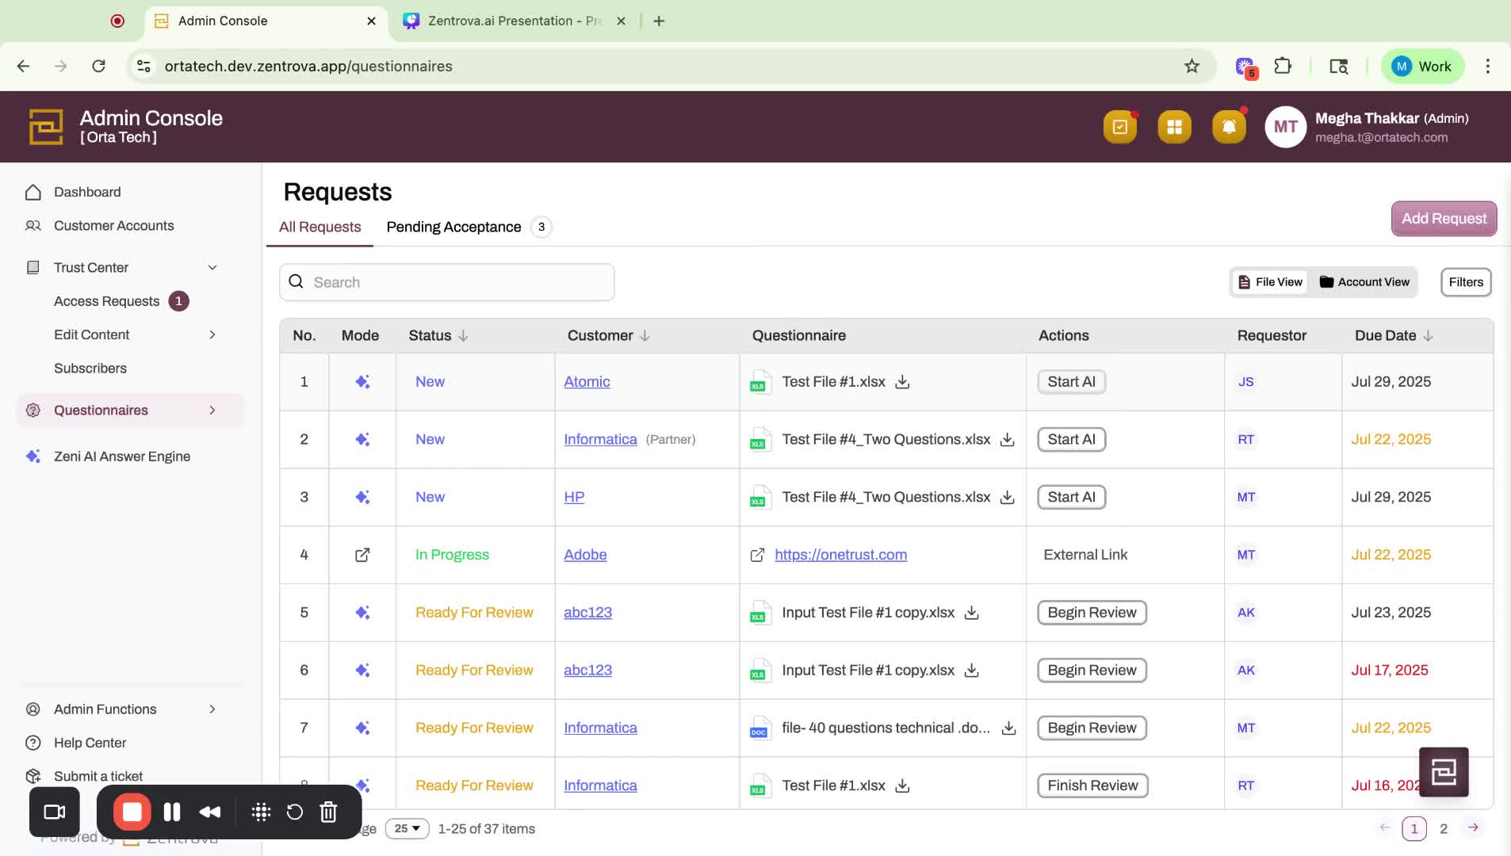Begin Review for the file- 40 questions row
Viewport: 1511px width, 856px height.
point(1092,728)
